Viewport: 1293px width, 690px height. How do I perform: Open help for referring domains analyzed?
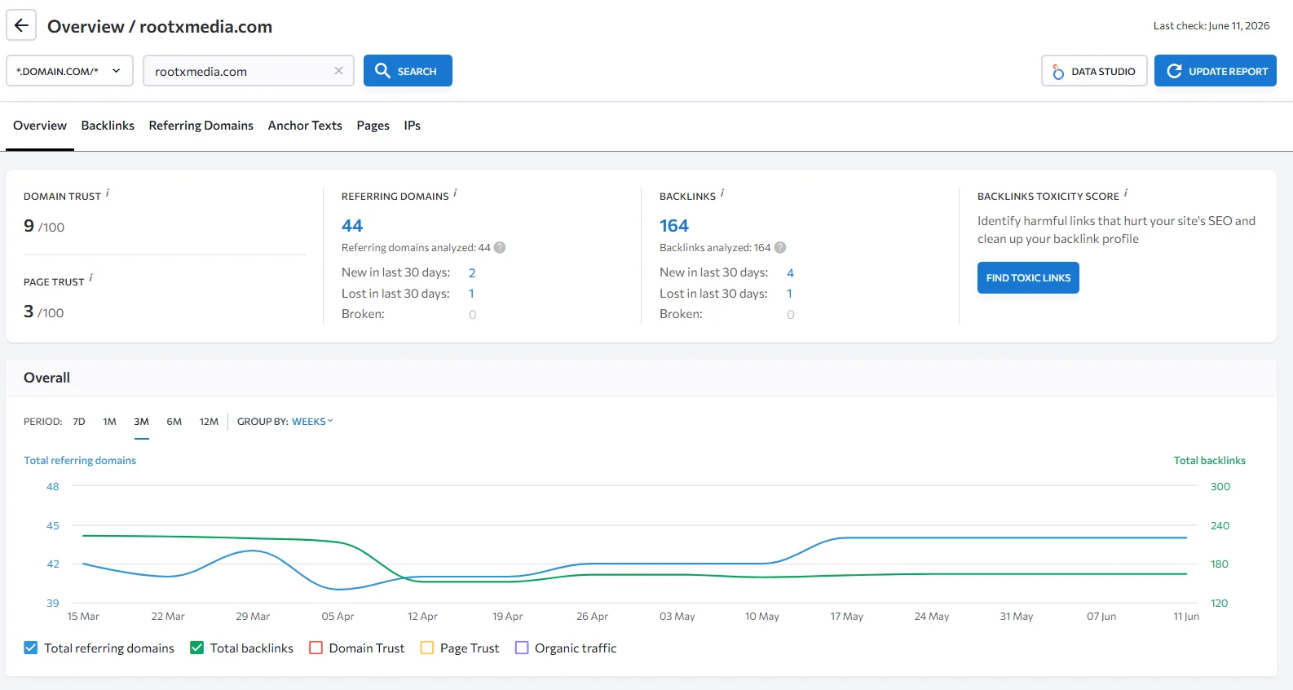click(500, 247)
